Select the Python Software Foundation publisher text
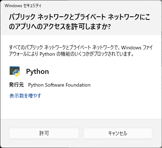Screen dimensions: 162x148 59,85
